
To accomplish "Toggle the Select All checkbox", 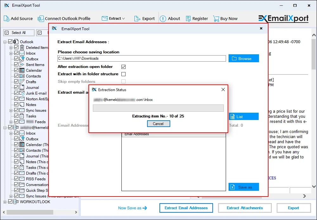I will click(7, 32).
